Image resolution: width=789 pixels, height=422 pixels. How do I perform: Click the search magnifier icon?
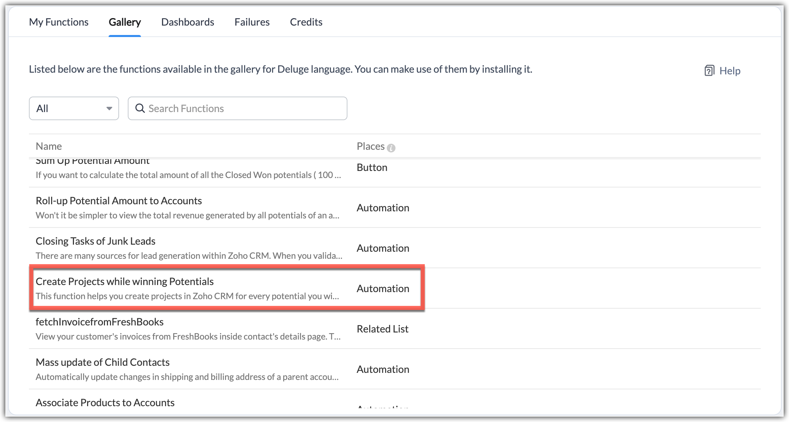click(x=140, y=108)
